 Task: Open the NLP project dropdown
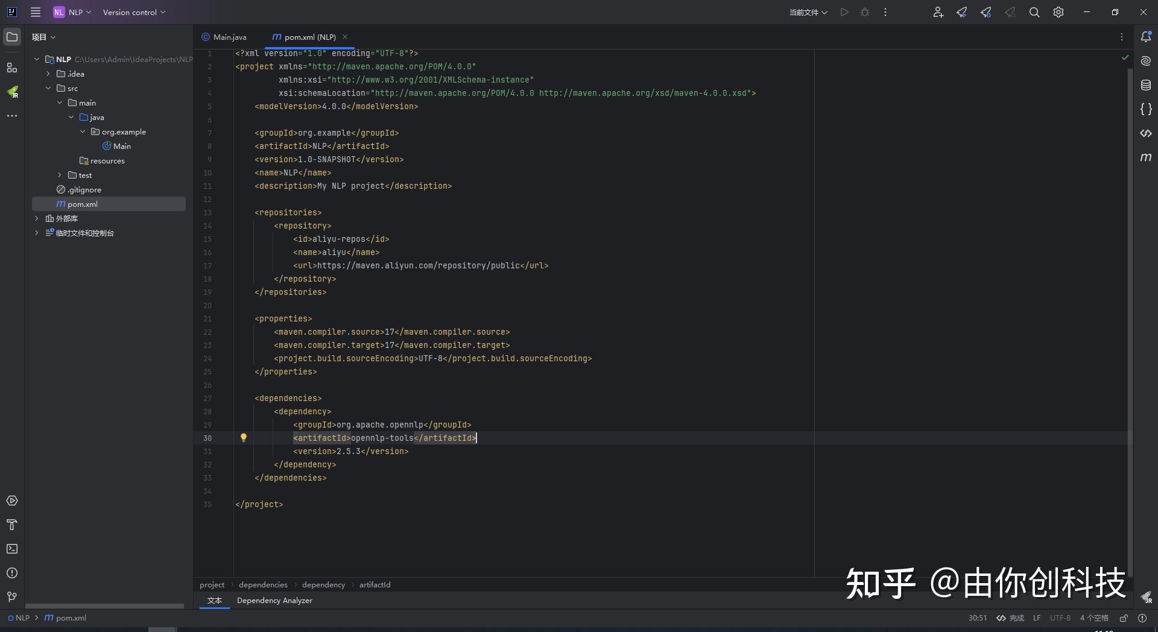pyautogui.click(x=72, y=12)
